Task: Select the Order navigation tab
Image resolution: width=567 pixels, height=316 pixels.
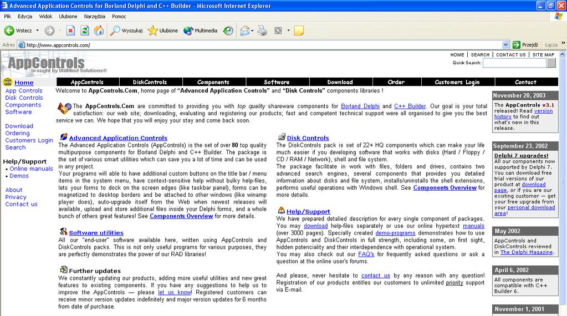Action: pos(397,82)
